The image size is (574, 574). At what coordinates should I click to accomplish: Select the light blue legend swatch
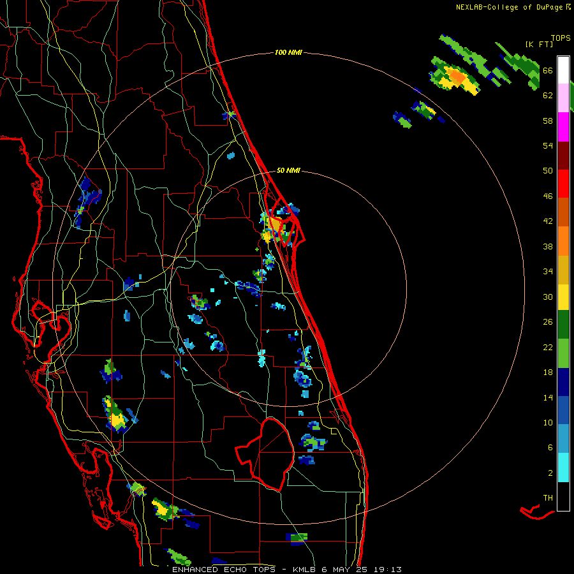(563, 439)
